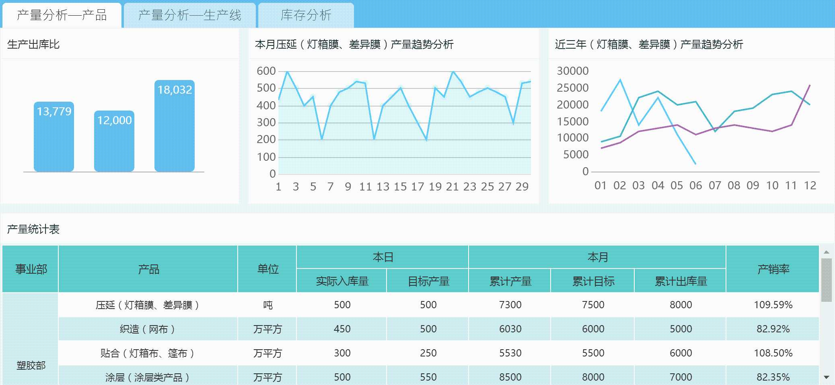Click the 实际入库量 column header
Screen dimensions: 835x385
coord(342,281)
